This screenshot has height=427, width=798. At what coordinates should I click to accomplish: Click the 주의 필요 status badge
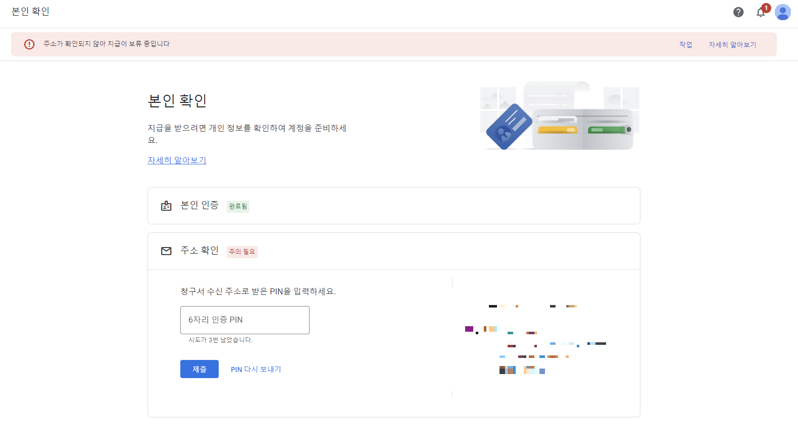pyautogui.click(x=242, y=252)
